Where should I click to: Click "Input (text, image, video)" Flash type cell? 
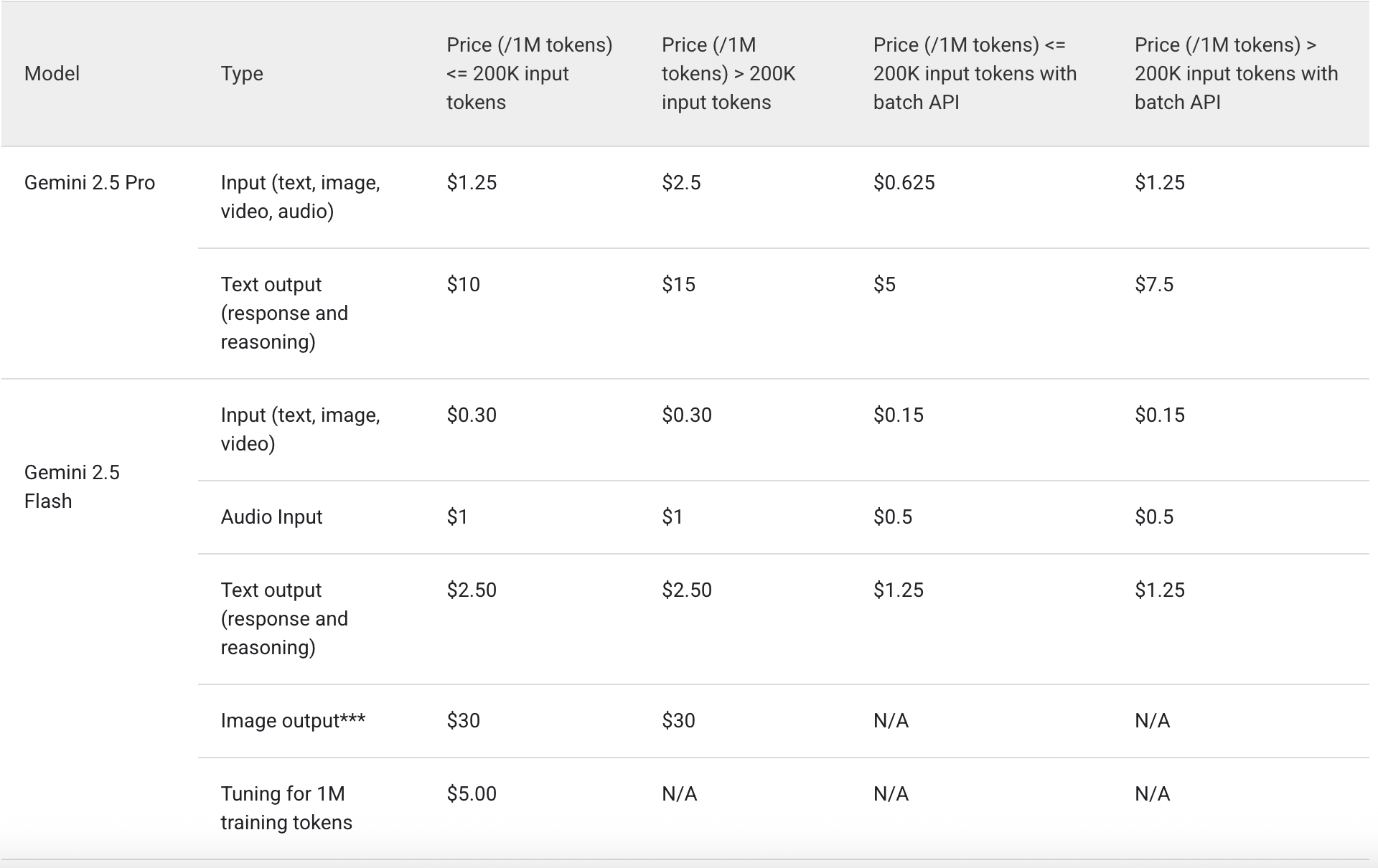300,430
